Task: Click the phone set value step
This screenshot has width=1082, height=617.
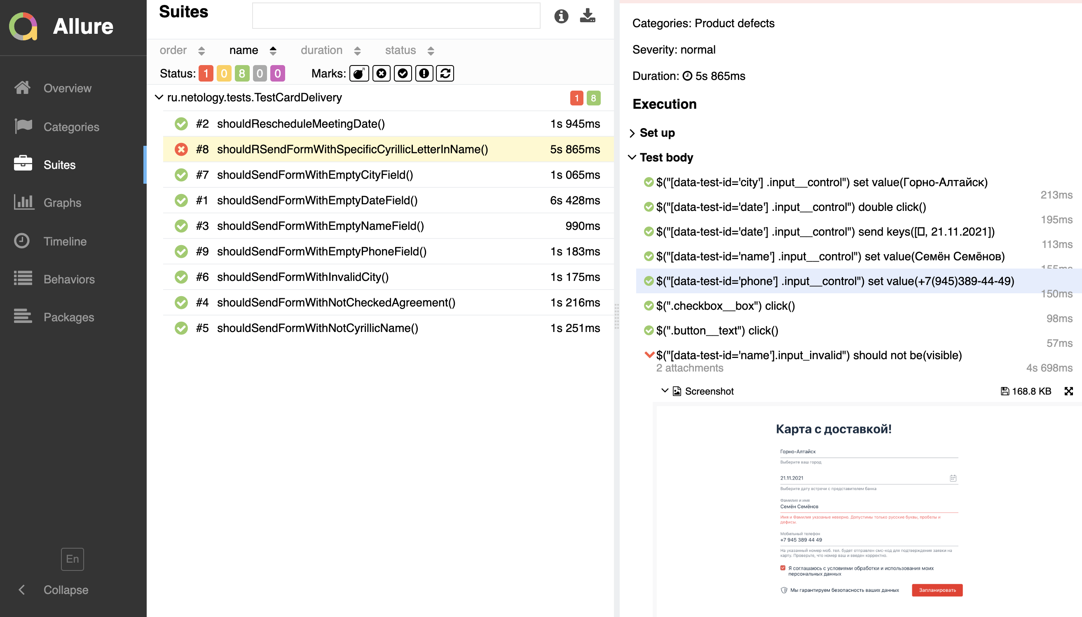Action: coord(859,281)
